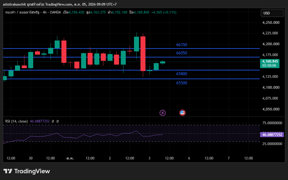This screenshot has width=288, height=180.
Task: Click the purple RSI value tag on the right axis
Action: [272, 135]
